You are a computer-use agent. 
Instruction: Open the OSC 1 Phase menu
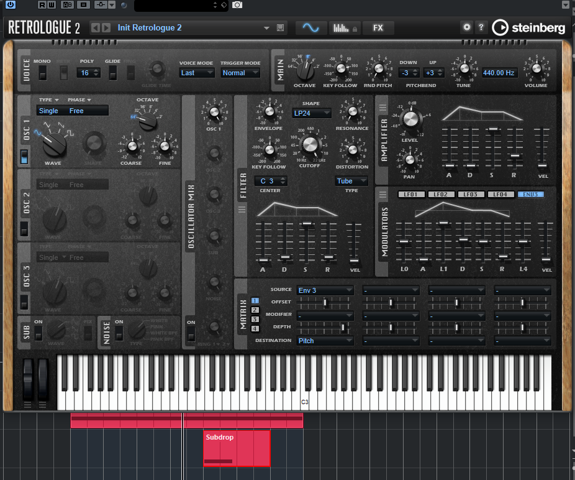(x=79, y=100)
